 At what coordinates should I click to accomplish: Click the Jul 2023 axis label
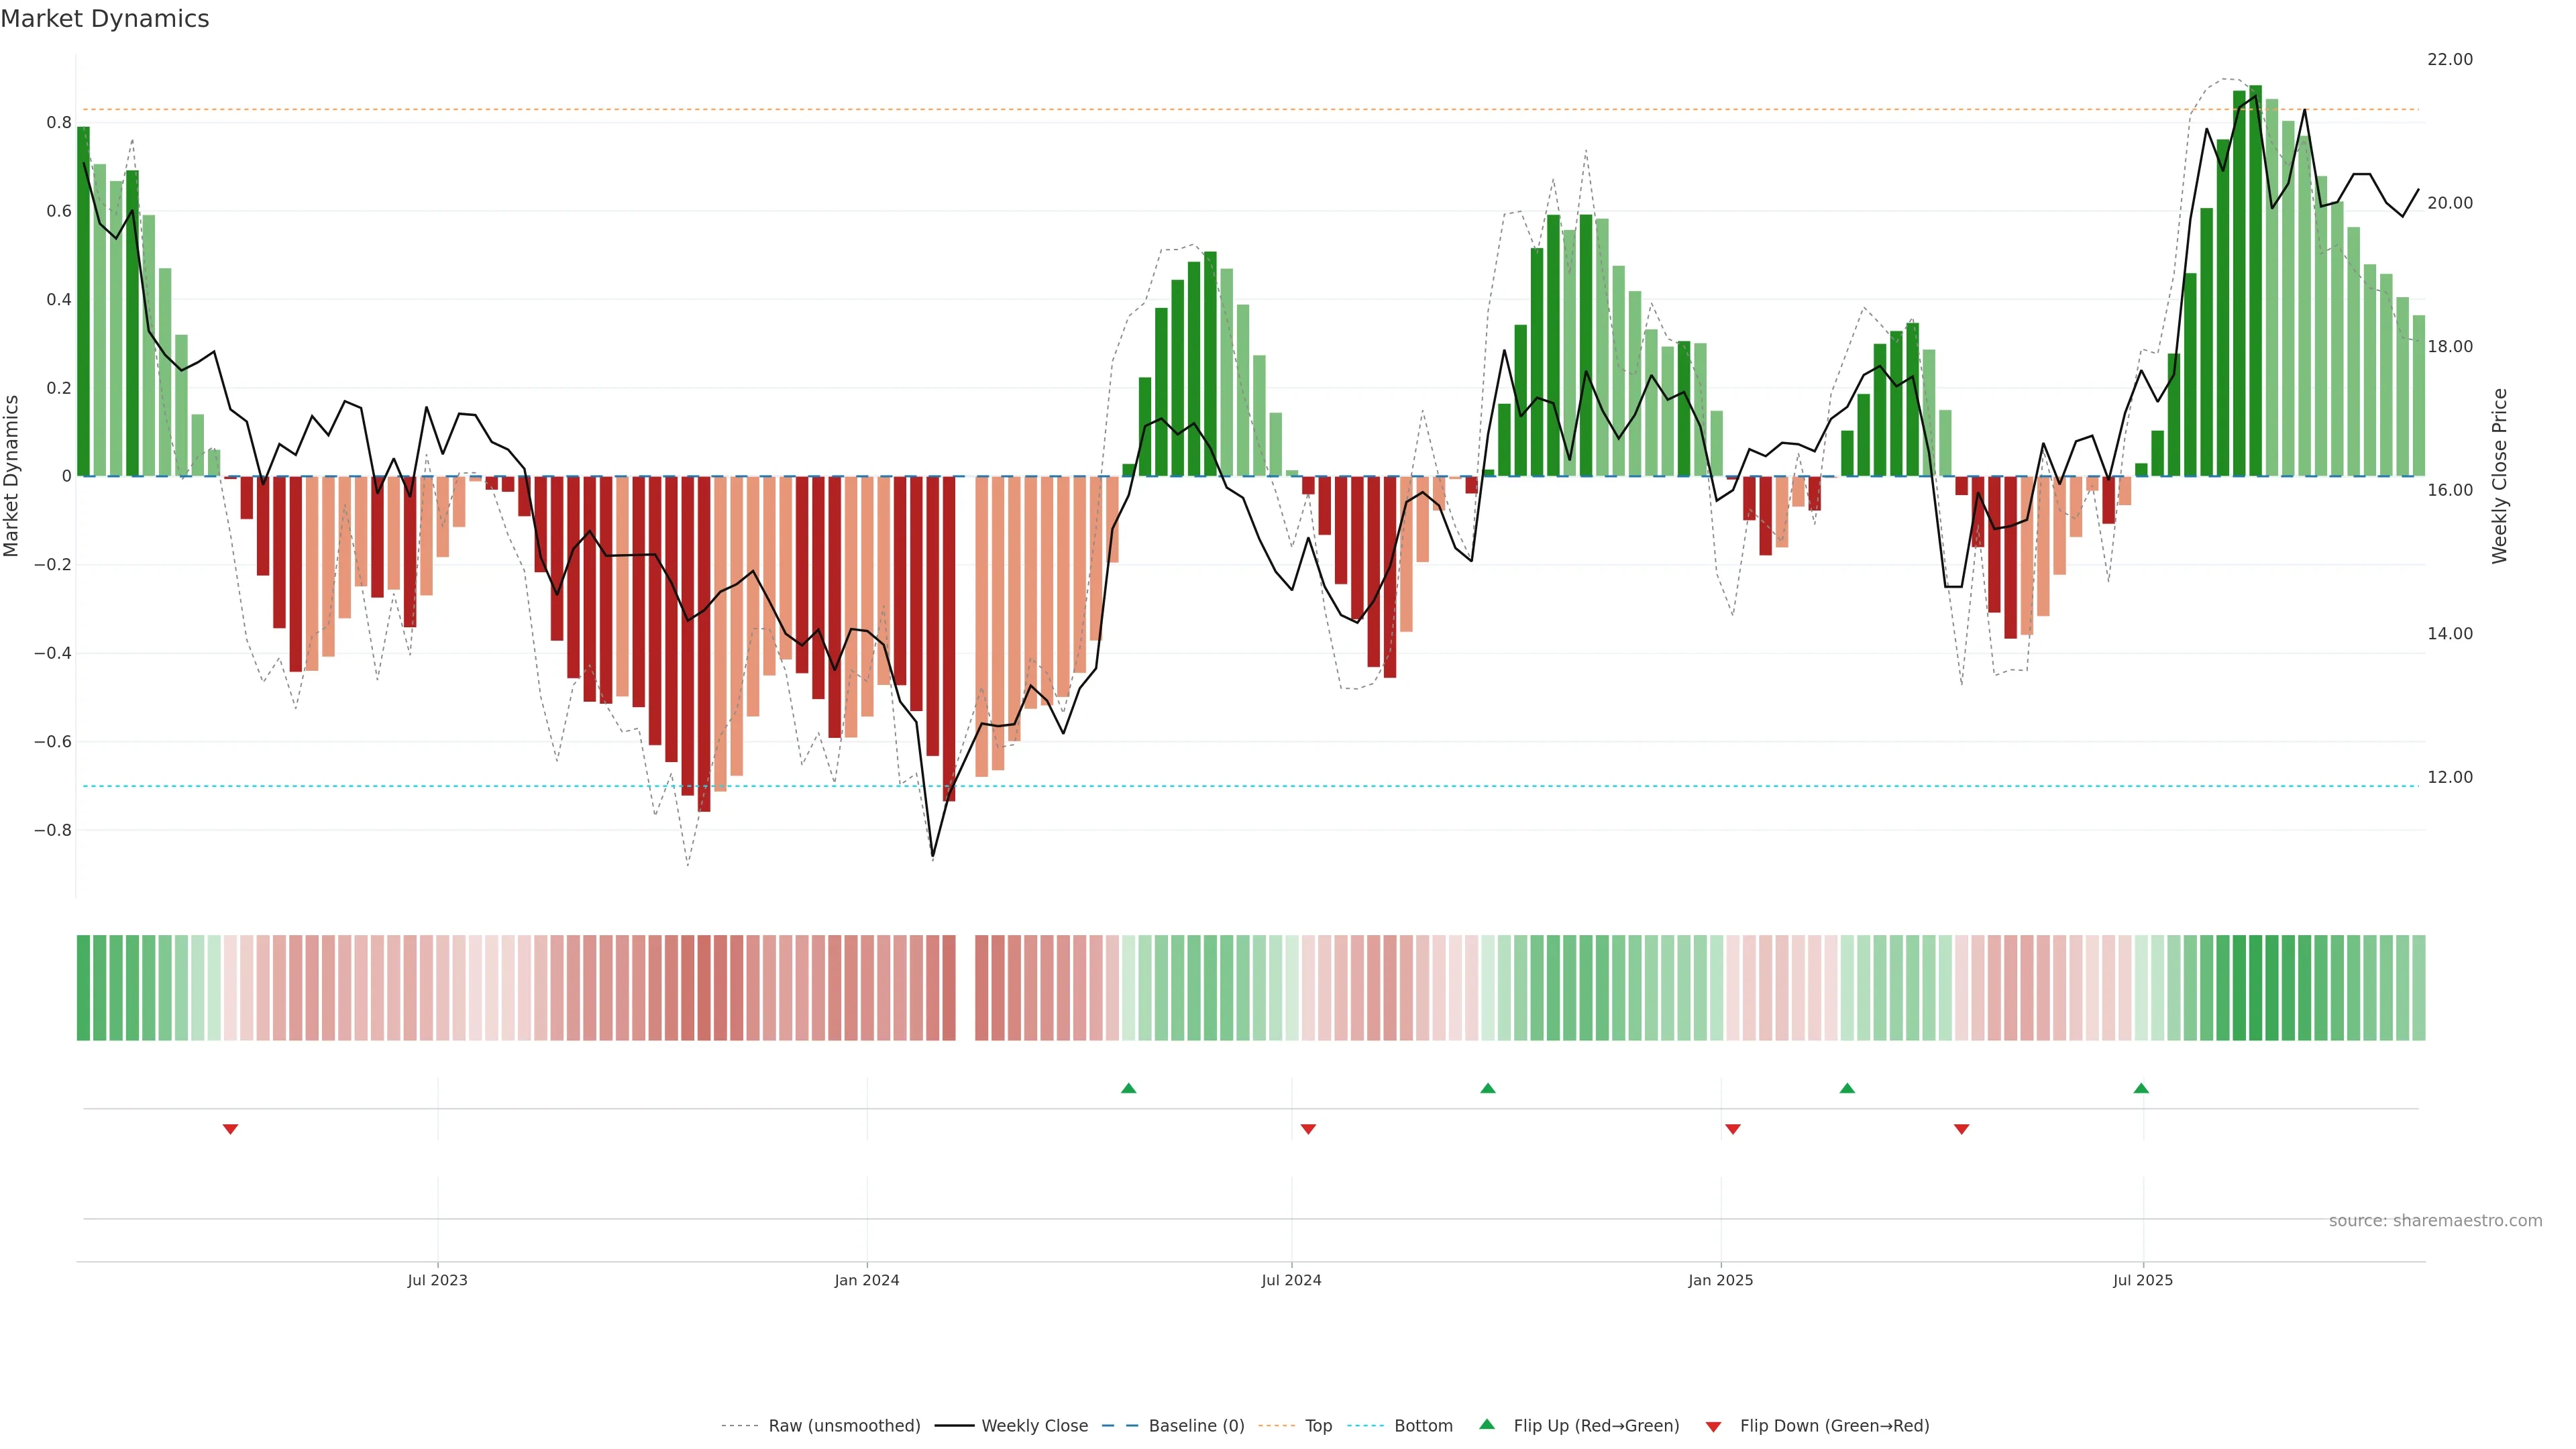(437, 1280)
